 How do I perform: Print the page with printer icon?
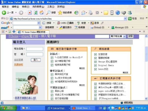point(91,13)
